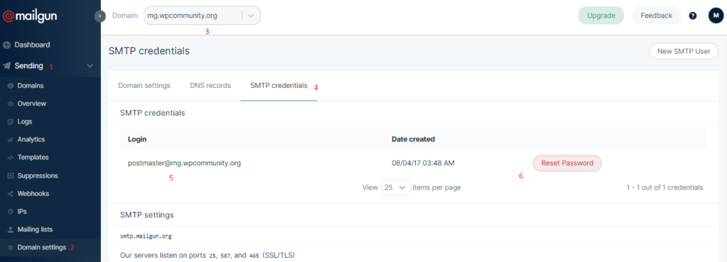Click the Webhooks share icon
The height and width of the screenshot is (262, 727).
[11, 193]
